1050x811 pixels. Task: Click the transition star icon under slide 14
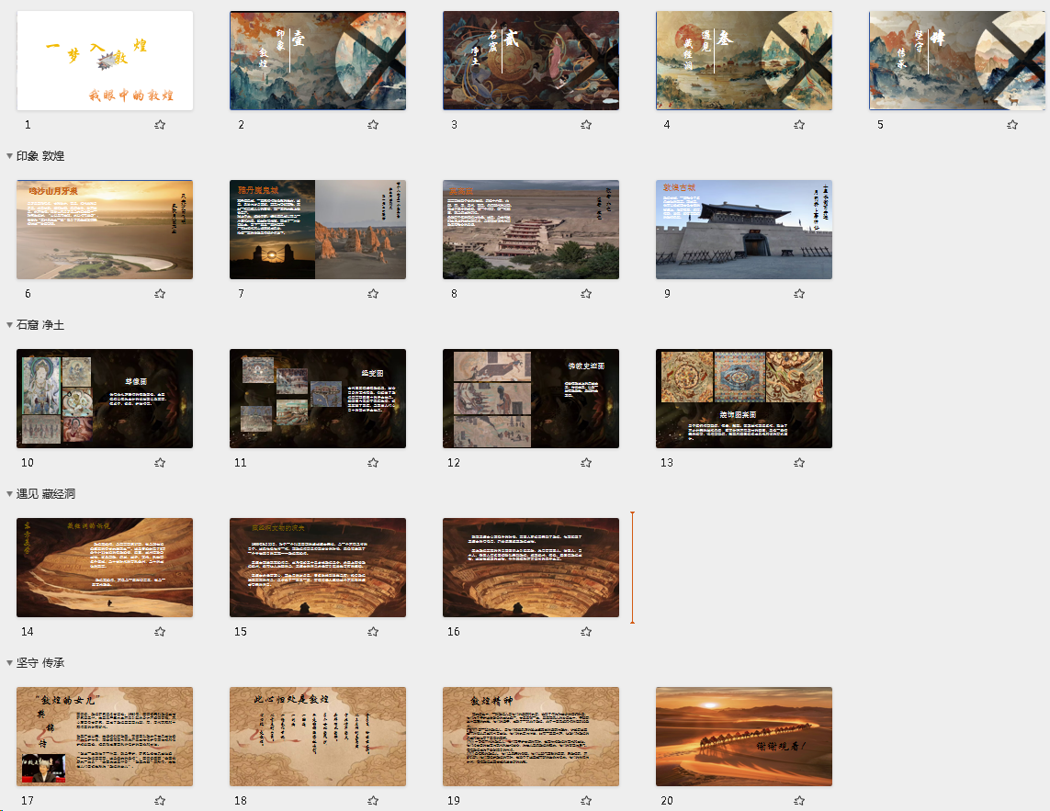160,631
